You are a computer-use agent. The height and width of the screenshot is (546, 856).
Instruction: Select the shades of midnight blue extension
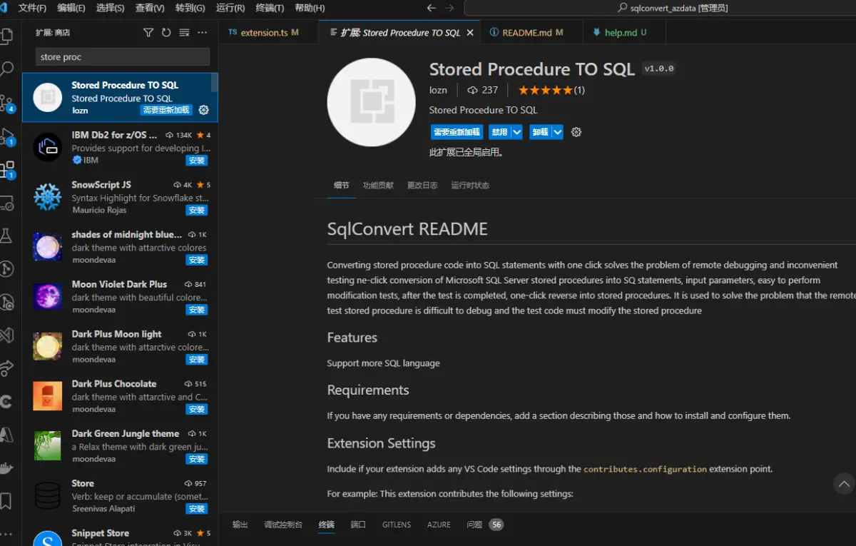120,246
